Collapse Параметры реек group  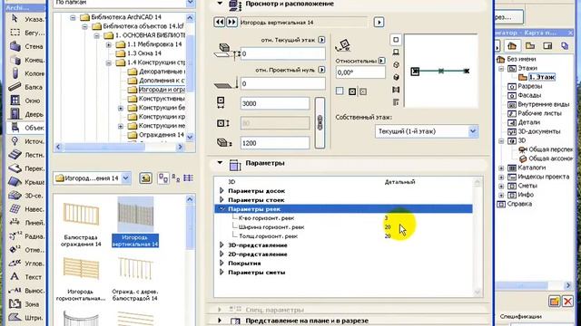click(222, 209)
